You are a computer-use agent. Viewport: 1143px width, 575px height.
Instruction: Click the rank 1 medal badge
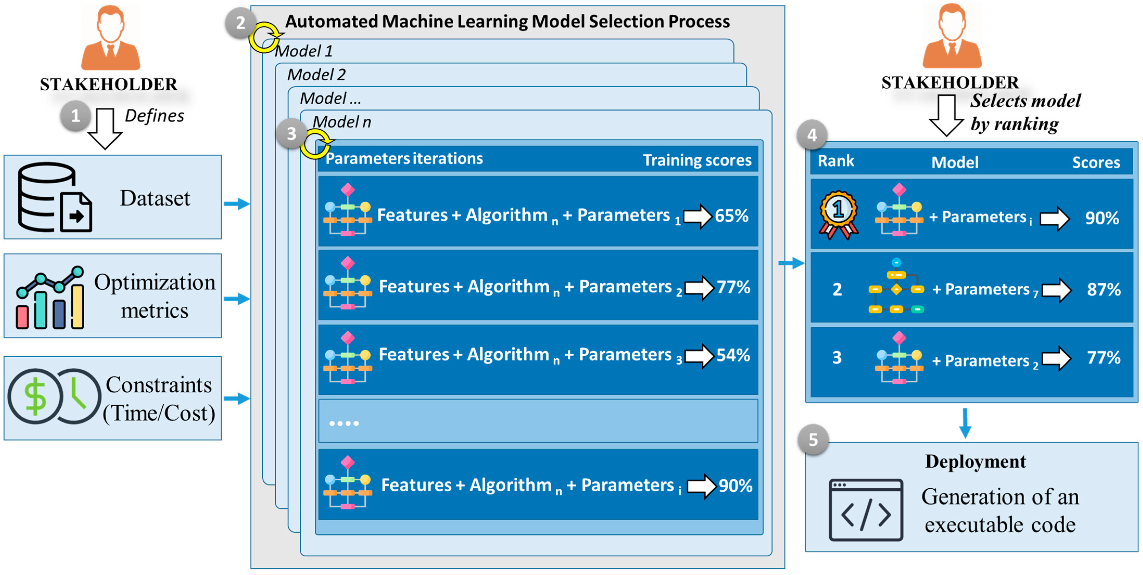pyautogui.click(x=838, y=215)
